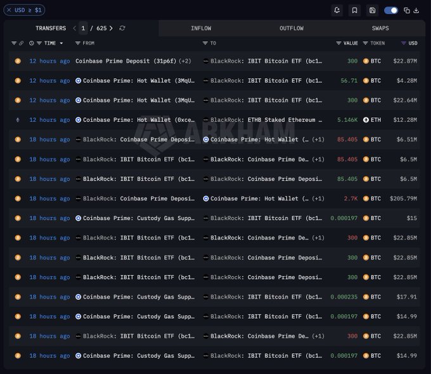Open Custody Gas Supp… sender in $15 row
The image size is (431, 374).
tap(139, 218)
